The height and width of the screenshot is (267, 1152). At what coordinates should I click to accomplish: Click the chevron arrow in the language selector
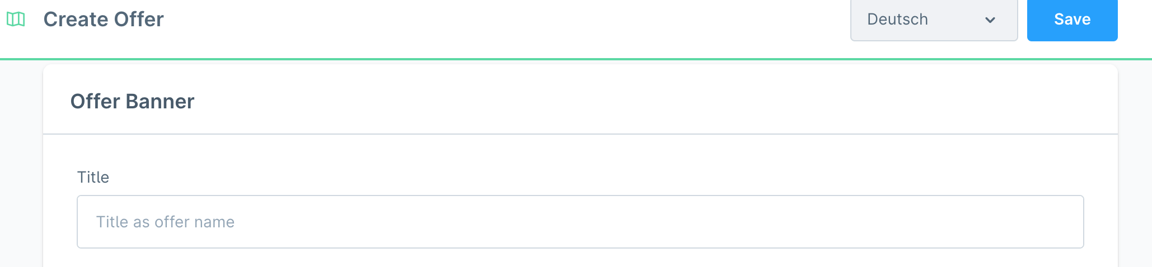[990, 20]
